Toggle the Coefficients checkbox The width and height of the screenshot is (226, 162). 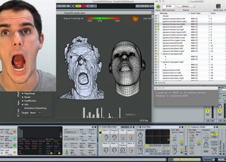(x=23, y=101)
